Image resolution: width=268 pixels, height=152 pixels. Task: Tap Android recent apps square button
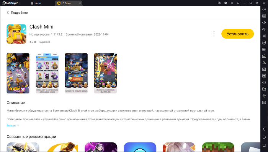pyautogui.click(x=264, y=146)
